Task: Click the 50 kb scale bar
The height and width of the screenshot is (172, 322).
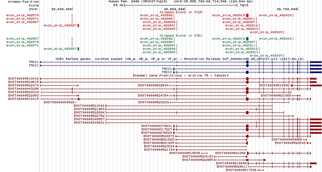Action: pyautogui.click(x=181, y=5)
